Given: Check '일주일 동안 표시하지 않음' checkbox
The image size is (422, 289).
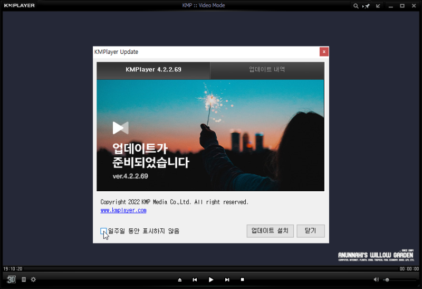Looking at the screenshot, I should point(103,231).
